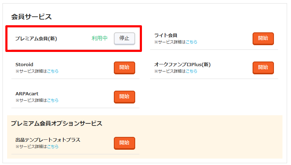Image resolution: width=291 pixels, height=165 pixels.
Task: Start the ライト会員 service
Action: tap(263, 38)
